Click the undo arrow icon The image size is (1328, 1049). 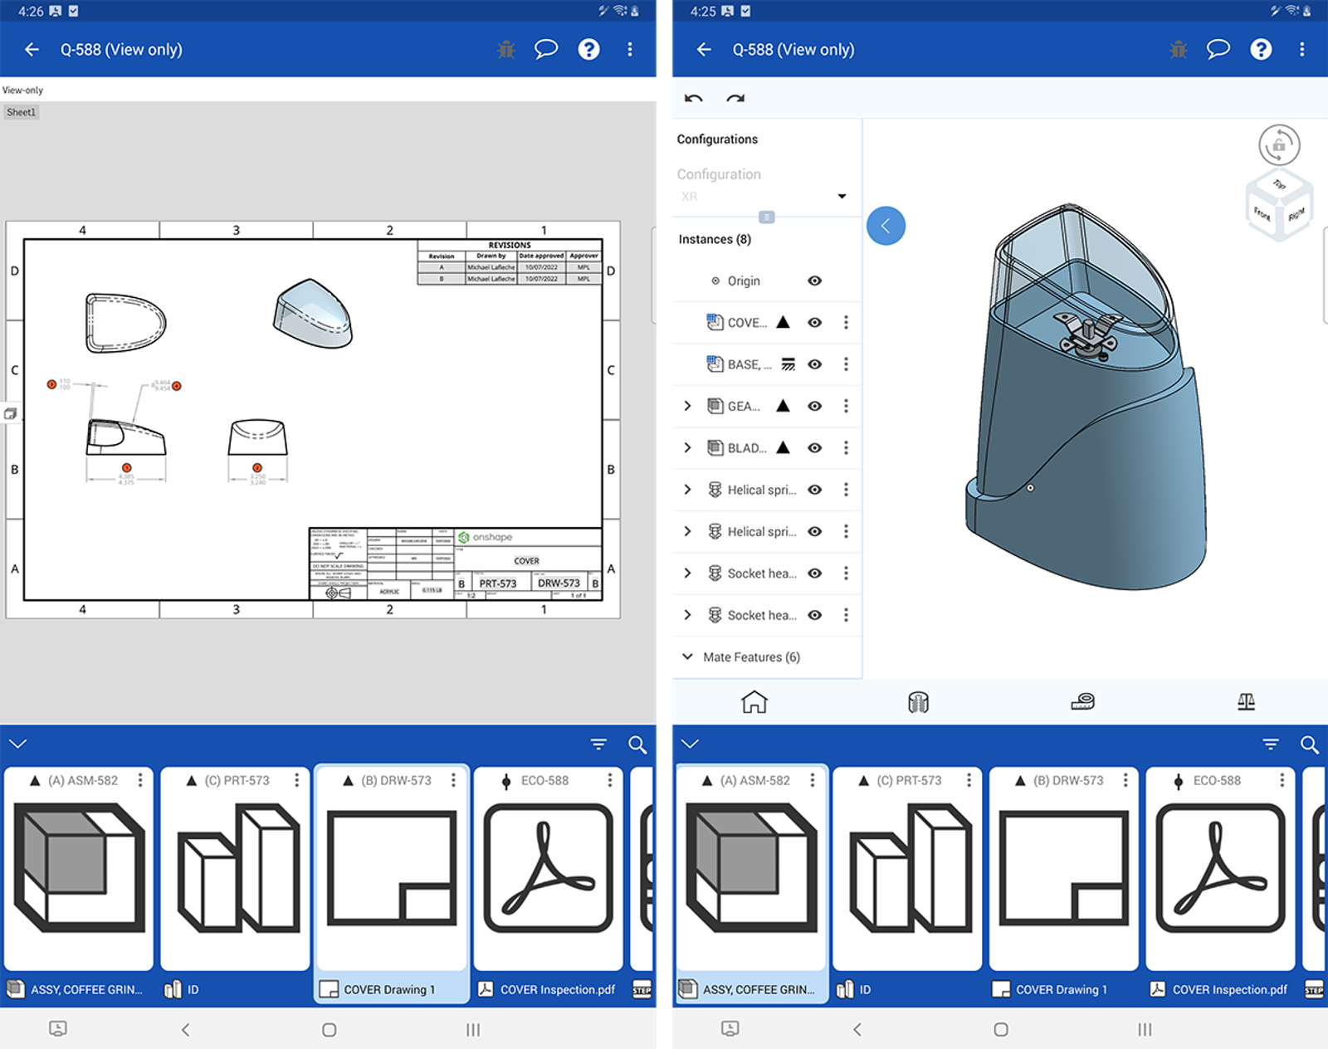tap(694, 100)
